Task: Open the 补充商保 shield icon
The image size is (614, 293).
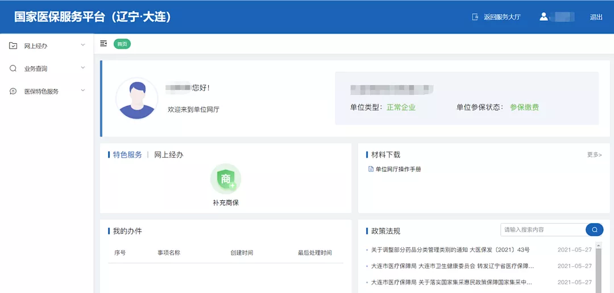Action: 226,179
